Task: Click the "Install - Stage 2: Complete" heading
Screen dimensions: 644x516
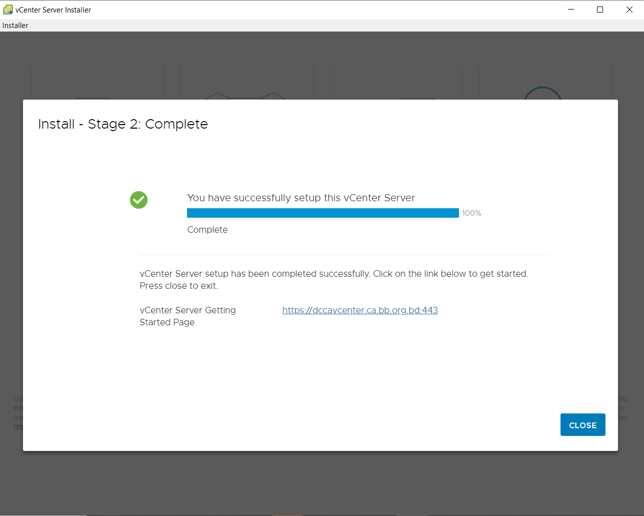Action: pos(123,124)
